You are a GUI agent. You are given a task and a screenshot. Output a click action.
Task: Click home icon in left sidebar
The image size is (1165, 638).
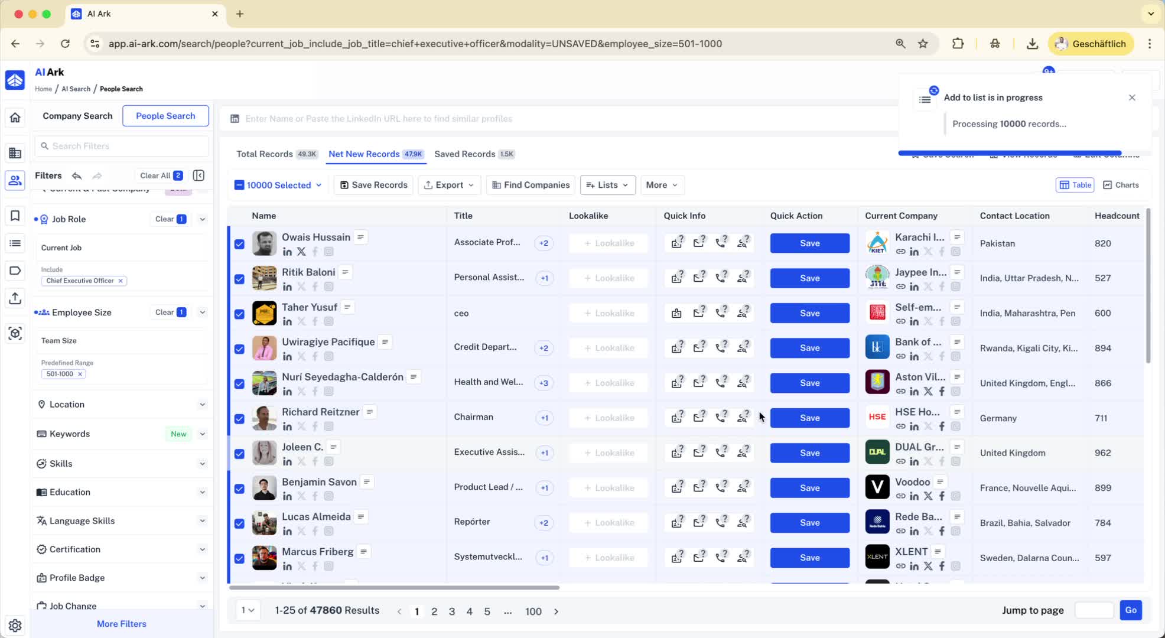coord(15,118)
